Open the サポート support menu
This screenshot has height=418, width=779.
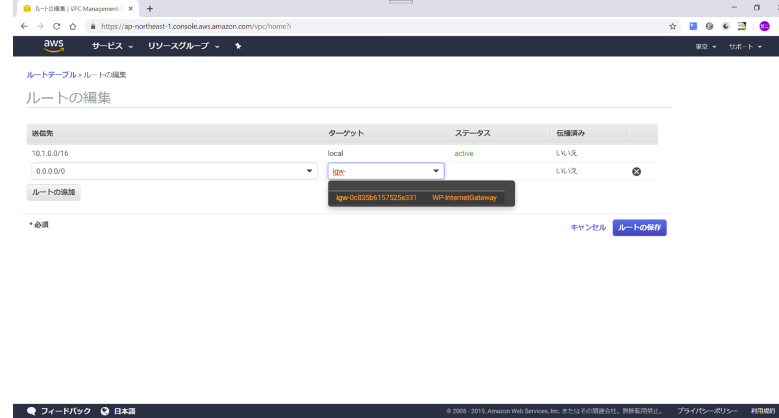(x=745, y=47)
